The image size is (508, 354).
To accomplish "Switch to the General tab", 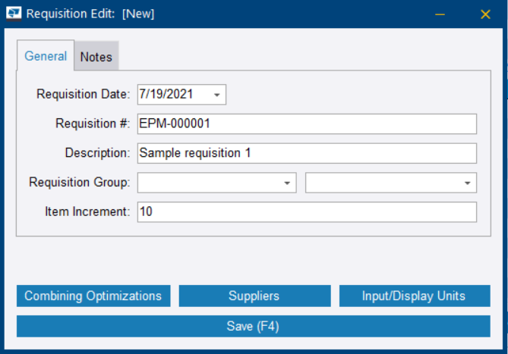I will [46, 56].
